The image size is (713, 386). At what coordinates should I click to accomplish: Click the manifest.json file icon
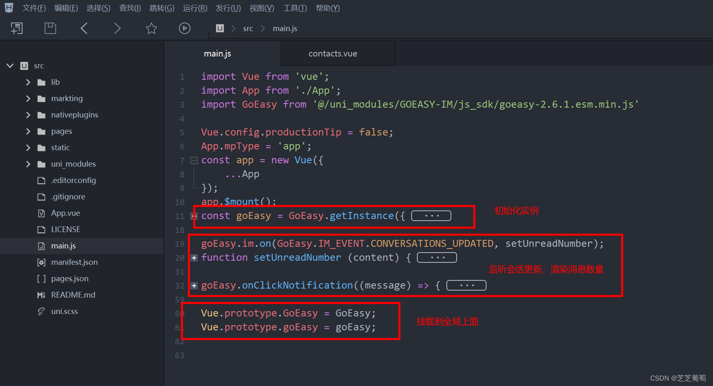(41, 262)
